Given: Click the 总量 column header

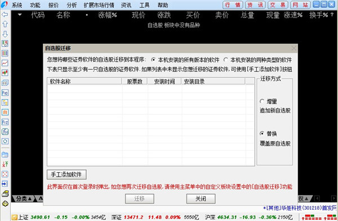Looking at the screenshot, I should (x=247, y=15).
